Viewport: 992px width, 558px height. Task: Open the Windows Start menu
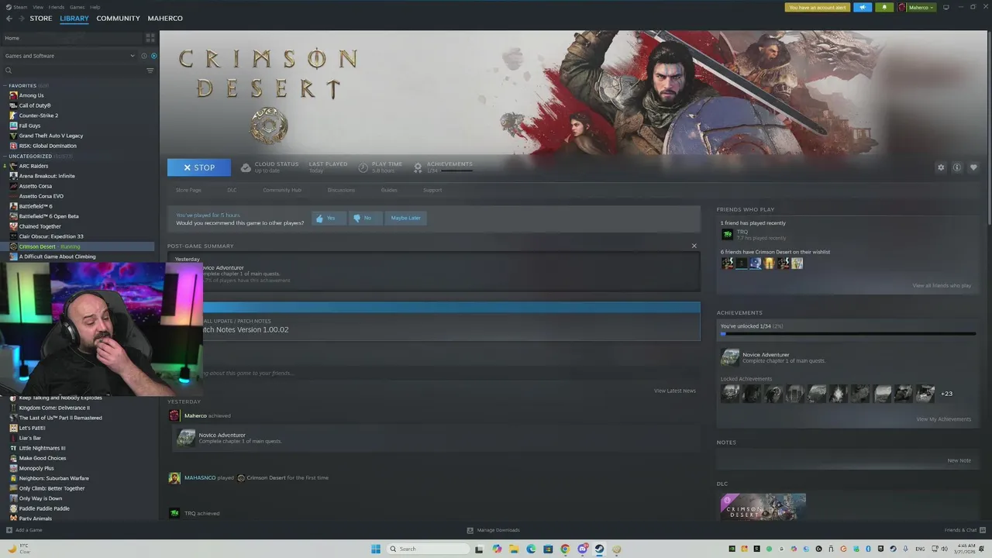tap(376, 549)
